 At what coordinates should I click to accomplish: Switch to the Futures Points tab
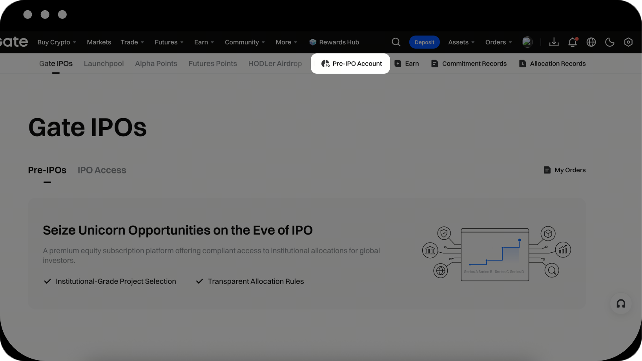(213, 64)
